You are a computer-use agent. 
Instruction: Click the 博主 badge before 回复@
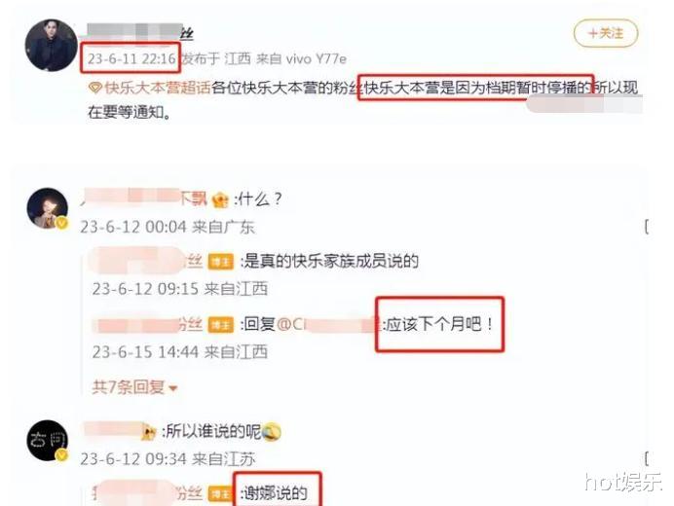click(x=220, y=325)
